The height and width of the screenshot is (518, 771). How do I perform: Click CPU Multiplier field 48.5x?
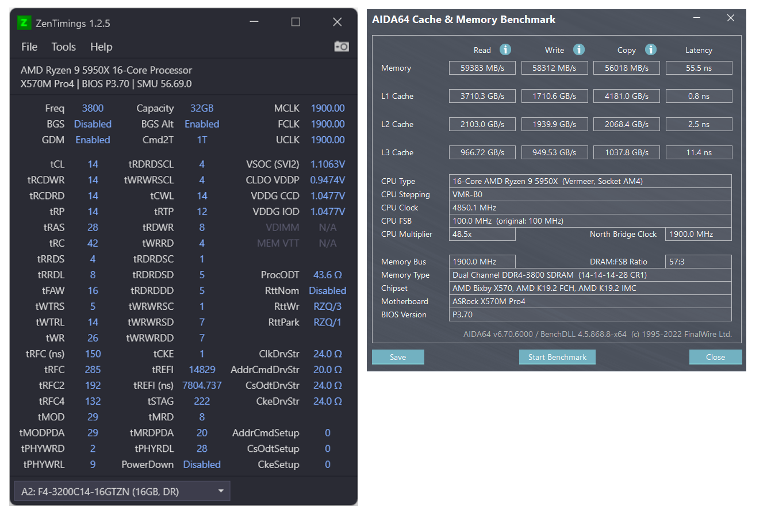tap(482, 234)
